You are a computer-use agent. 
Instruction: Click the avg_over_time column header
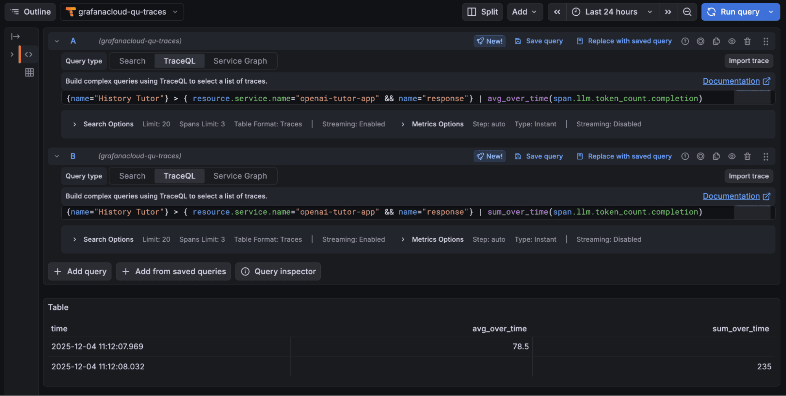[499, 329]
